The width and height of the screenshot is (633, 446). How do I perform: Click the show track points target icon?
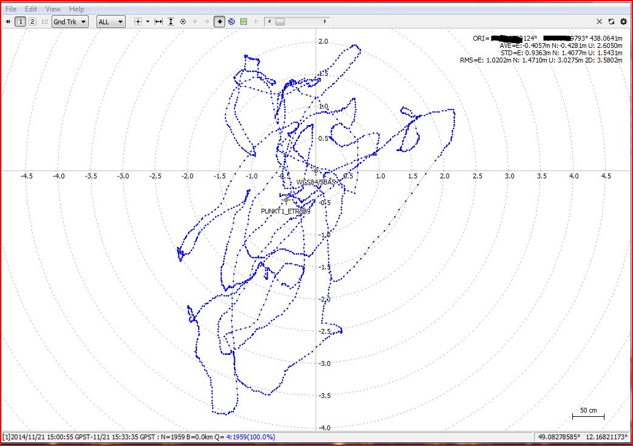click(x=183, y=22)
